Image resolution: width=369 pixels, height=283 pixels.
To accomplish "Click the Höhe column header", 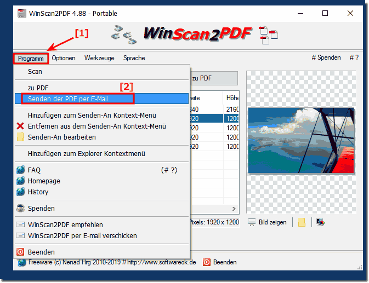I will point(231,97).
